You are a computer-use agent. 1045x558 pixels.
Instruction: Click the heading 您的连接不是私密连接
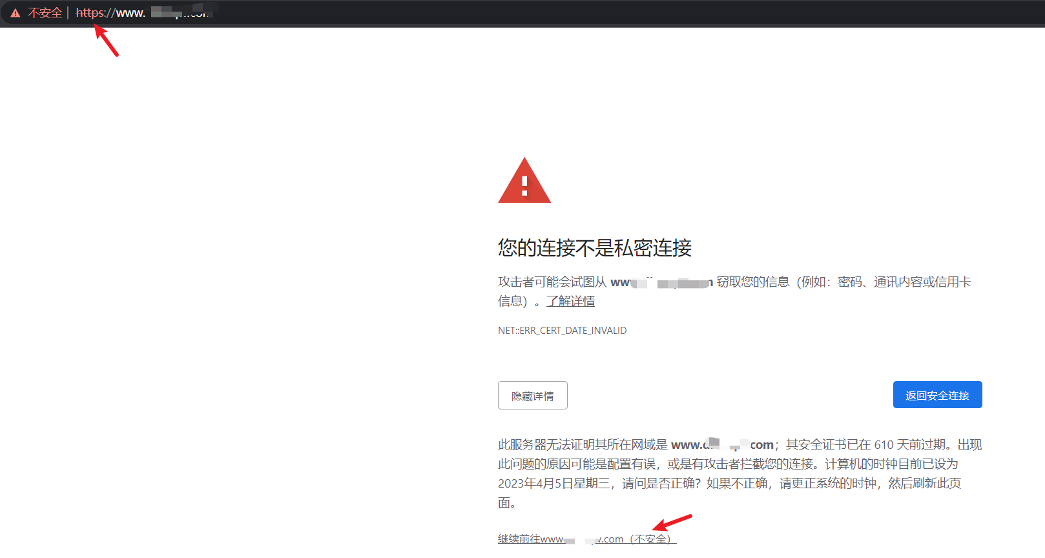(x=594, y=248)
